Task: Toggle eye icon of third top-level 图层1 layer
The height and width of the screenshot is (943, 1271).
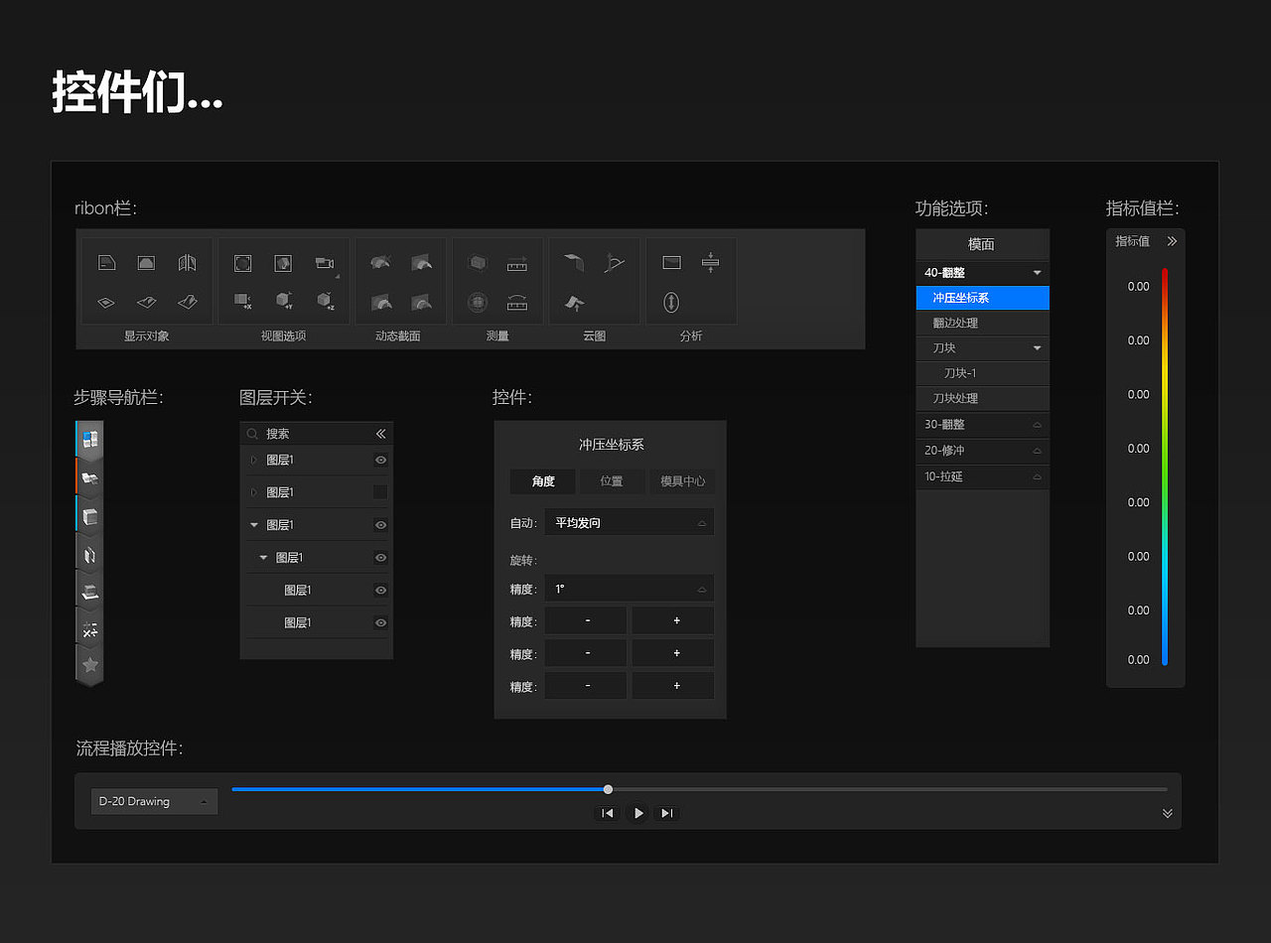Action: pos(380,525)
